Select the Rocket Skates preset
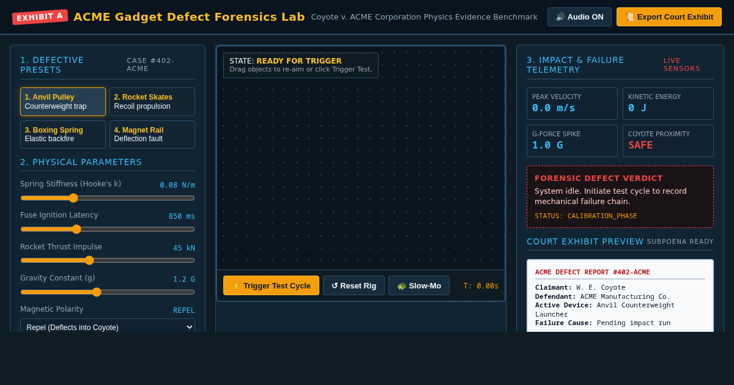The width and height of the screenshot is (734, 385). 152,101
